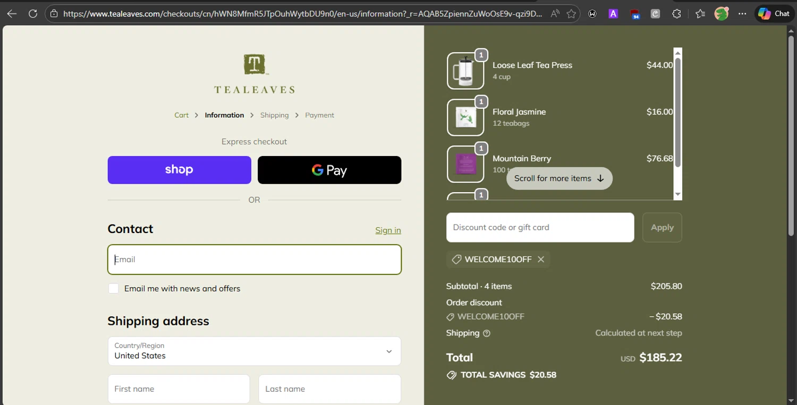Click the TOTAL SAVINGS tag icon
The height and width of the screenshot is (405, 797).
coord(452,375)
